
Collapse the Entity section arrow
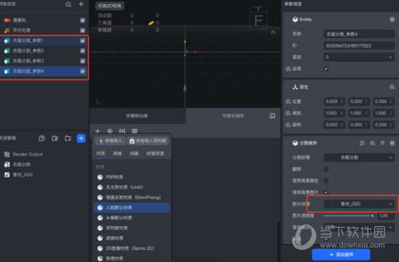coord(287,19)
